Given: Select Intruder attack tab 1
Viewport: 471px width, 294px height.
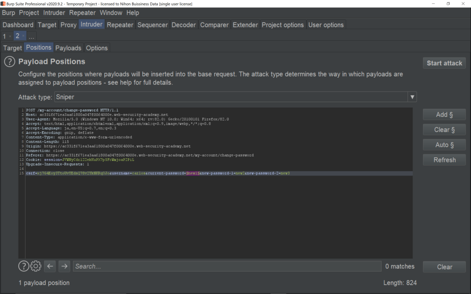Looking at the screenshot, I should click(x=5, y=36).
